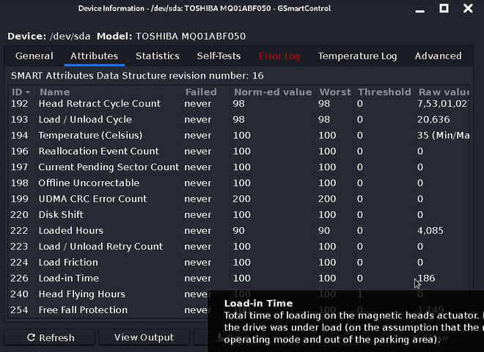
Task: Open the Statistics tab
Action: pos(158,56)
